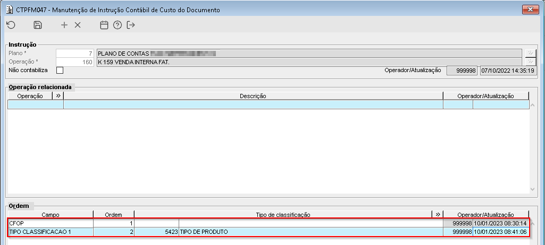The height and width of the screenshot is (245, 545).
Task: Click the classification code 5423 cell
Action: point(156,232)
